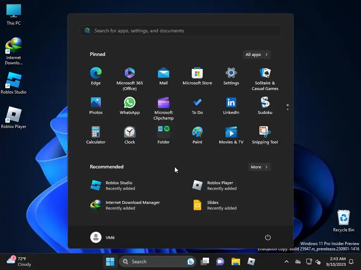Click the taskbar Search box
The width and height of the screenshot is (361, 270).
(x=158, y=262)
